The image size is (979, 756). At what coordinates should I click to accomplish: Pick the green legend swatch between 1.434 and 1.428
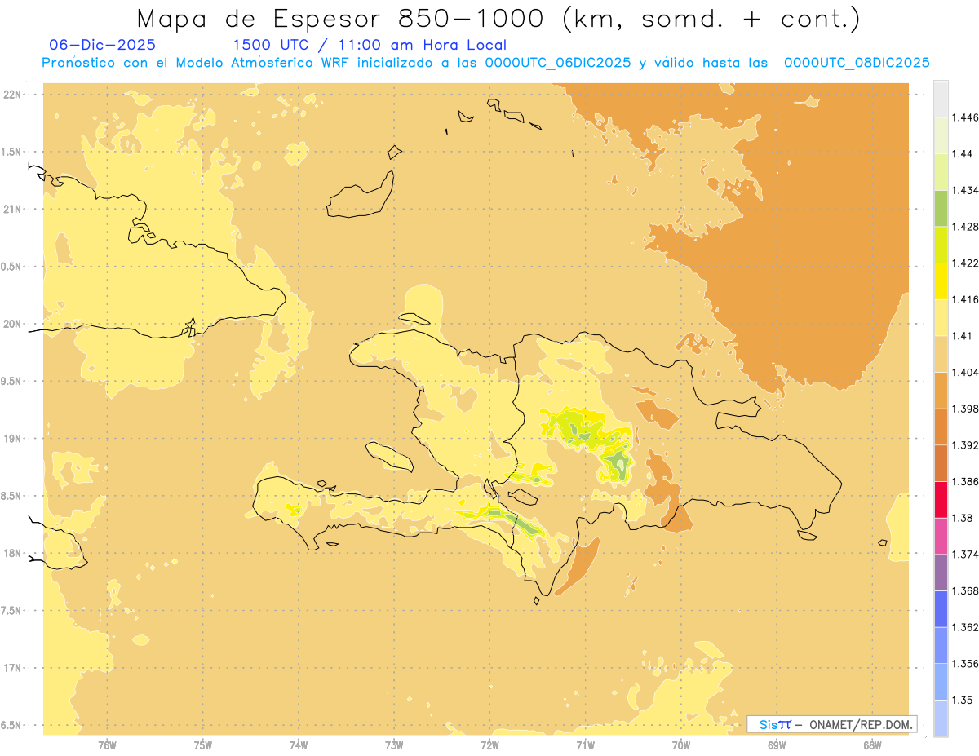pyautogui.click(x=941, y=208)
